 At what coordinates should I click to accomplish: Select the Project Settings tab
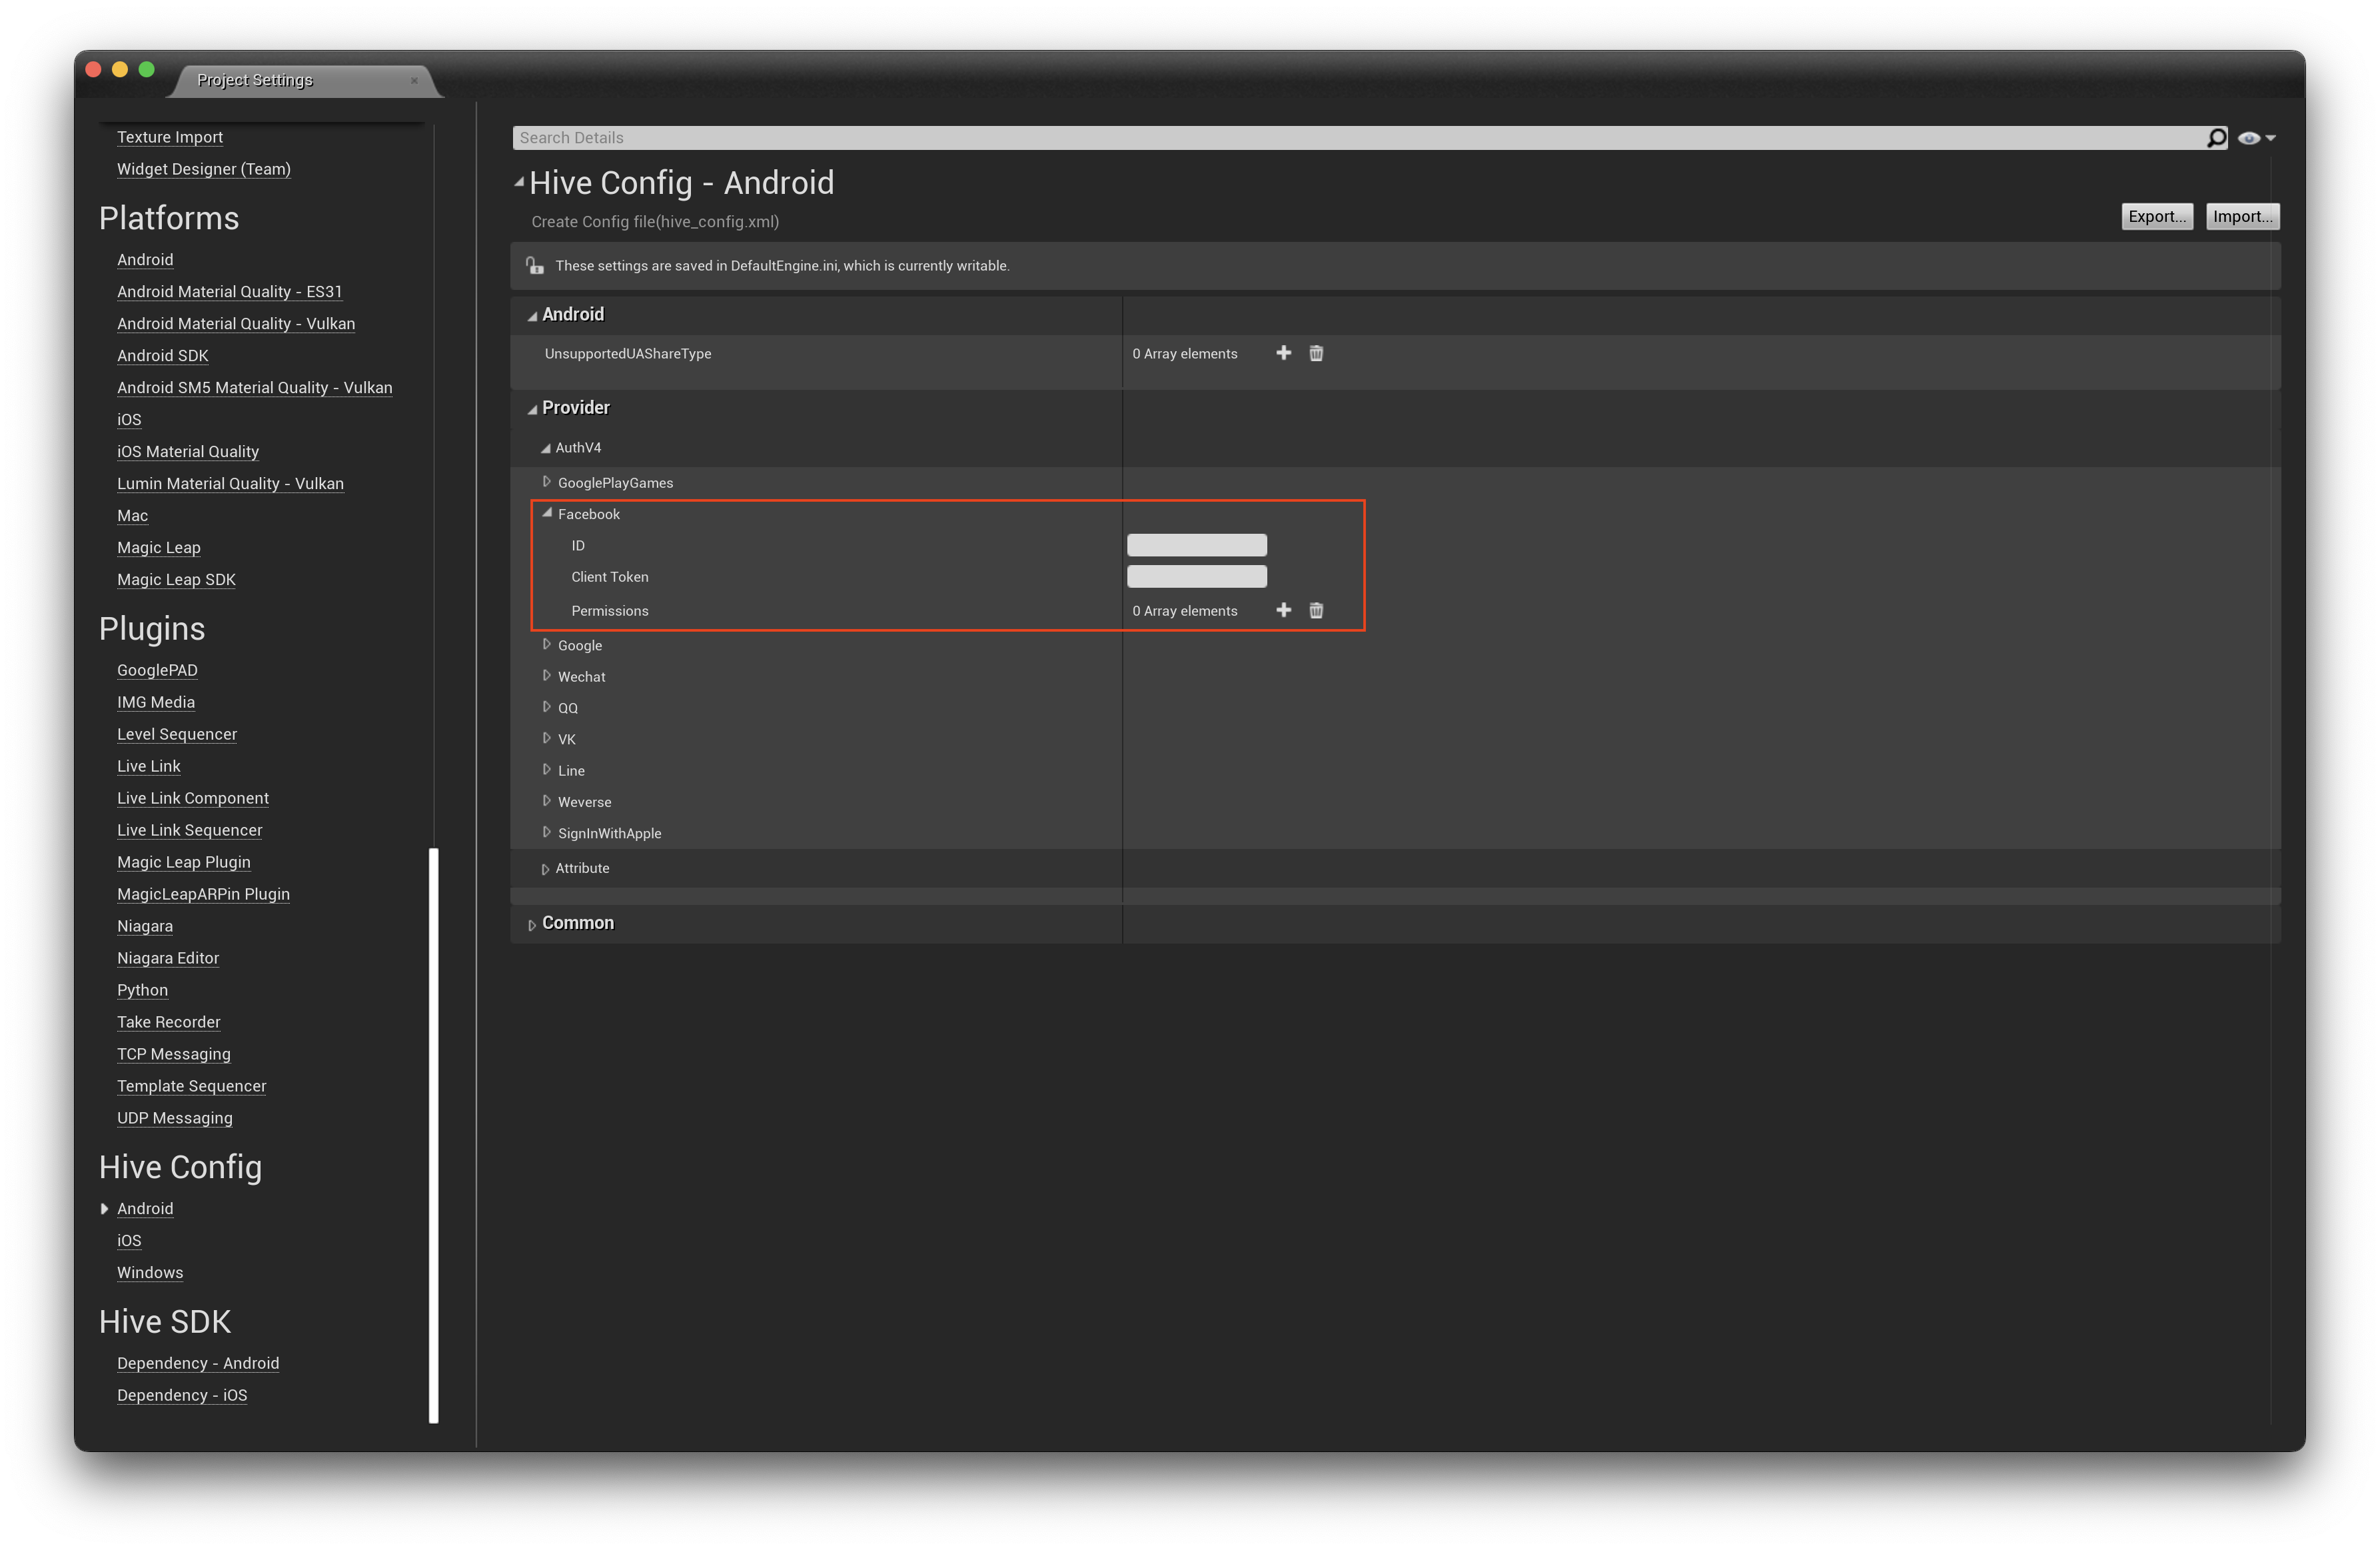[255, 80]
